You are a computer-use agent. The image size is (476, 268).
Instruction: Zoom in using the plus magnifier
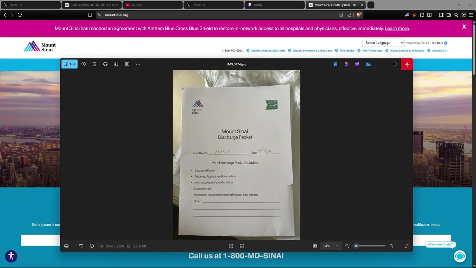tap(391, 246)
